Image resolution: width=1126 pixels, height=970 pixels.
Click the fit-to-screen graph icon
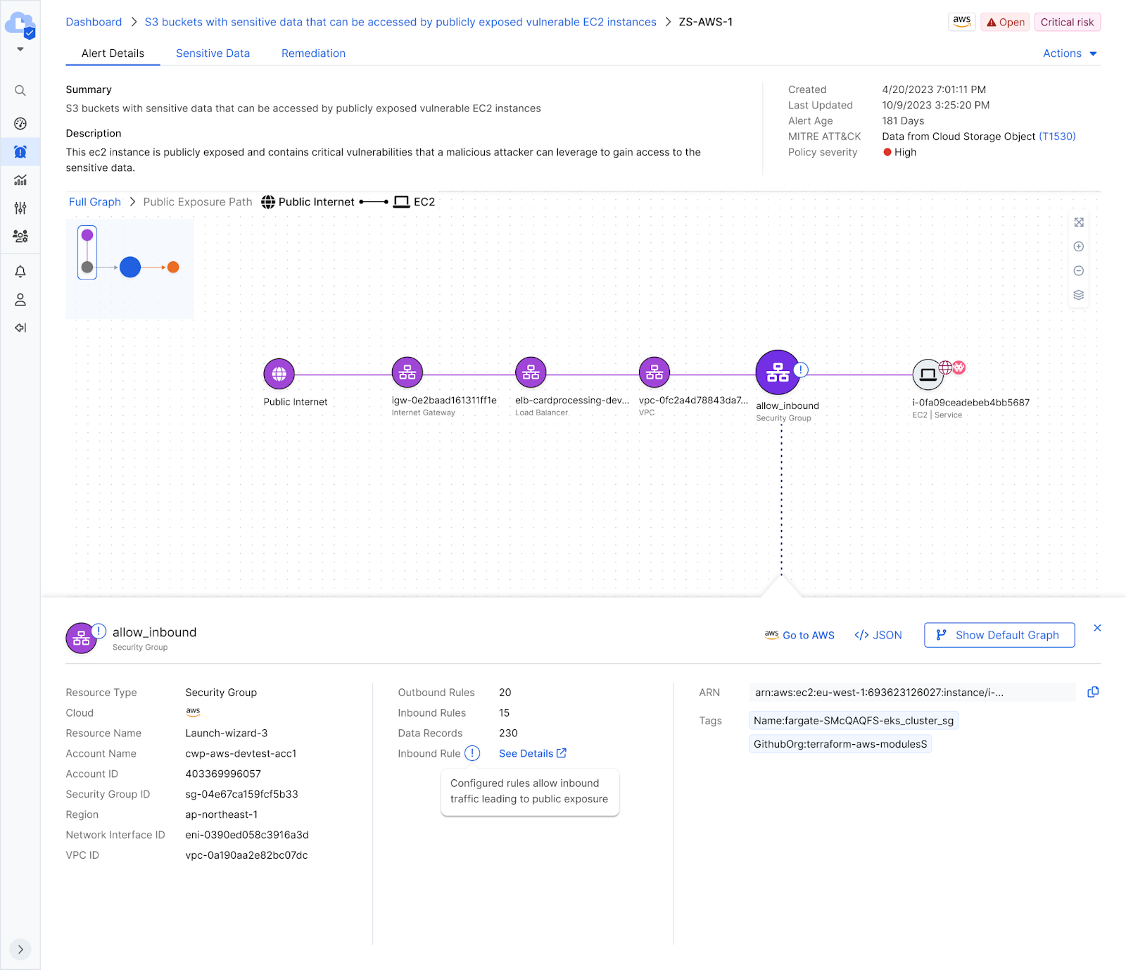point(1078,222)
